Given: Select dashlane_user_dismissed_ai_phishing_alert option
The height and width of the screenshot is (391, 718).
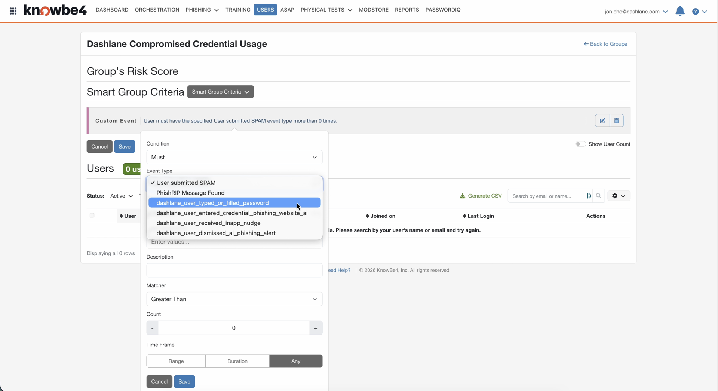Looking at the screenshot, I should point(234,233).
